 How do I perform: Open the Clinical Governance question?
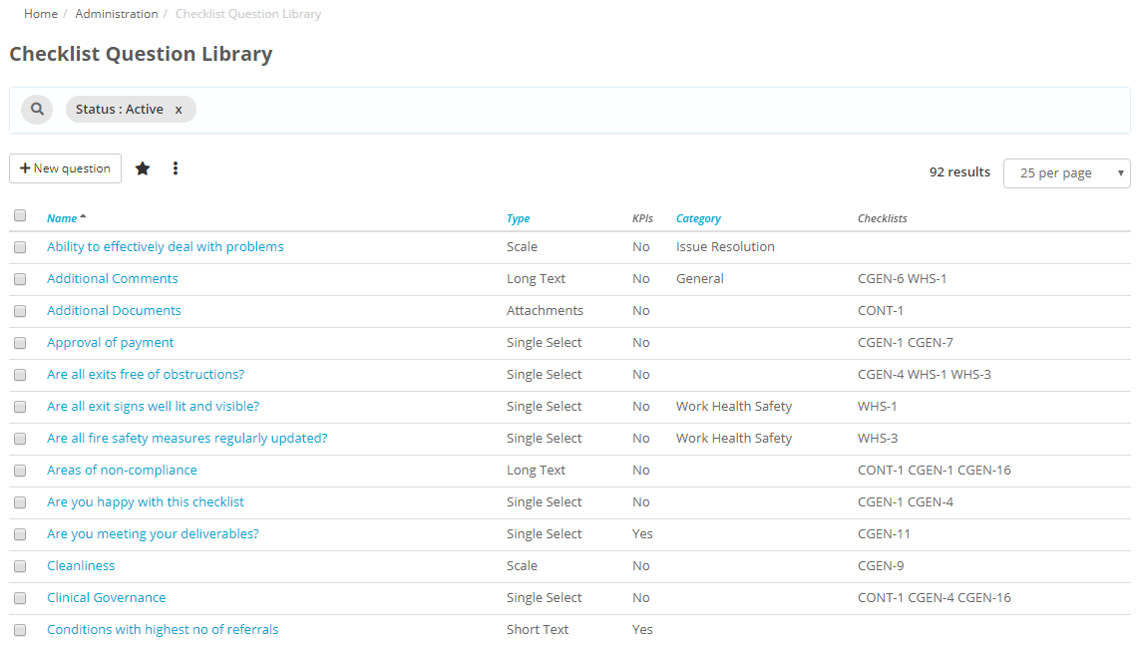pos(106,597)
